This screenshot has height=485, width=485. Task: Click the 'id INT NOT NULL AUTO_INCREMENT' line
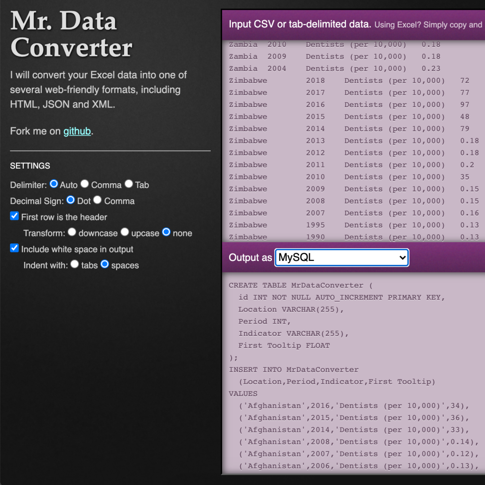pyautogui.click(x=341, y=297)
